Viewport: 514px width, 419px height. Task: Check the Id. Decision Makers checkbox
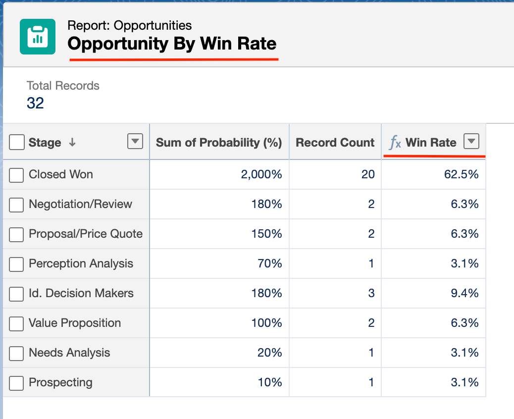click(x=17, y=294)
